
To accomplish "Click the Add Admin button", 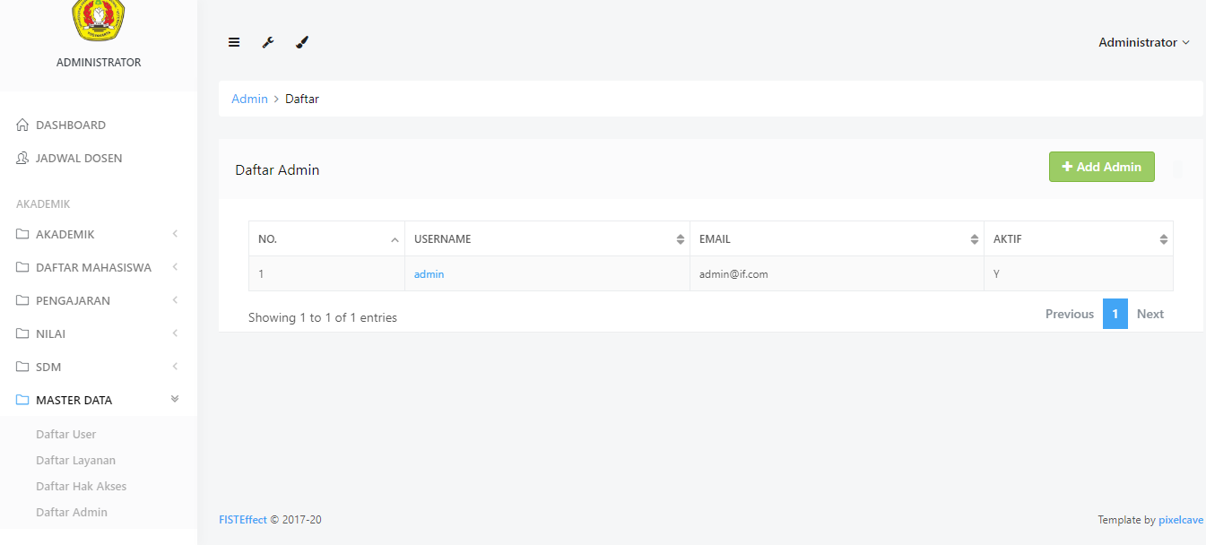I will (1101, 167).
